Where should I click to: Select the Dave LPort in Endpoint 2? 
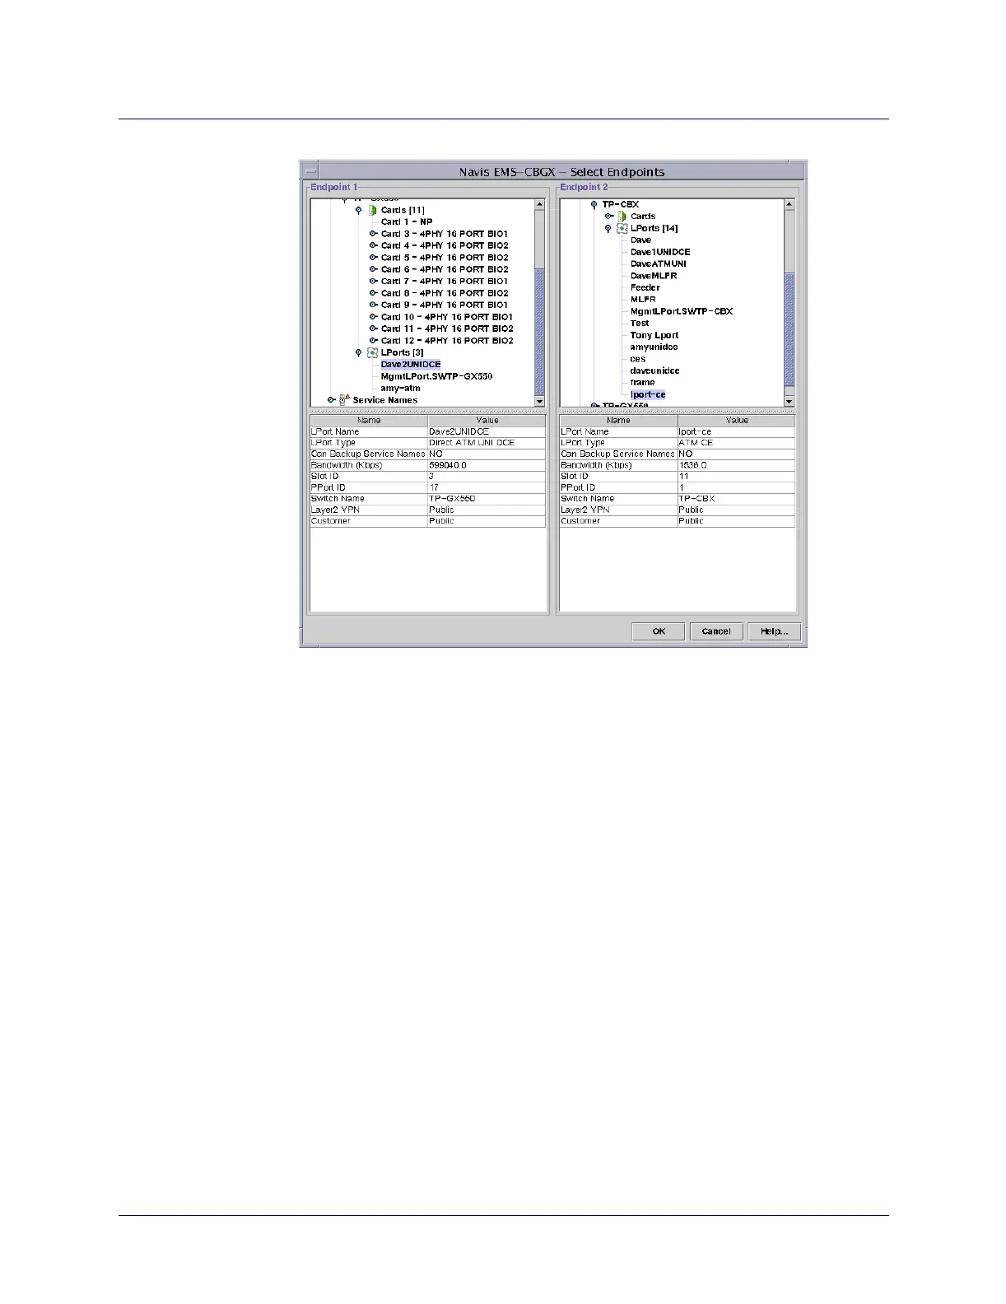click(640, 240)
